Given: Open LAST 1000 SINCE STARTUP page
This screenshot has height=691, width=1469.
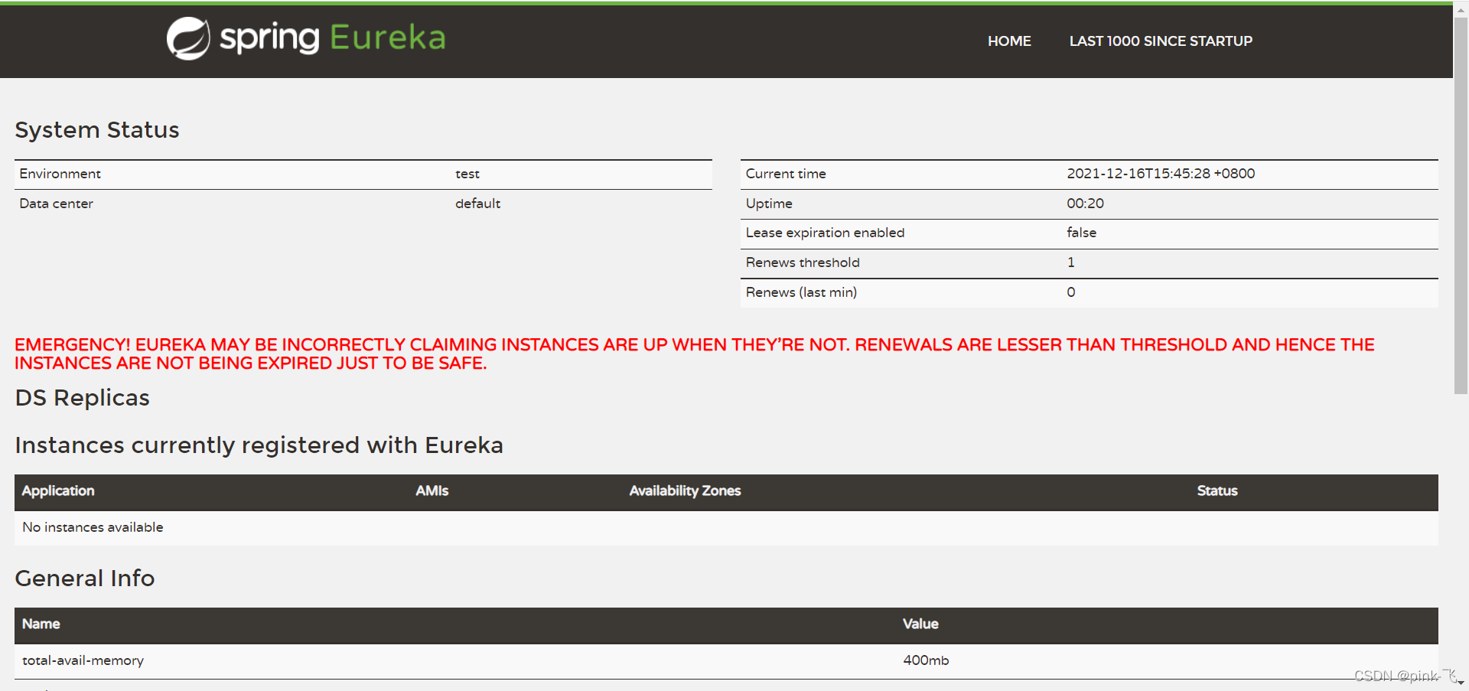Looking at the screenshot, I should click(x=1161, y=41).
